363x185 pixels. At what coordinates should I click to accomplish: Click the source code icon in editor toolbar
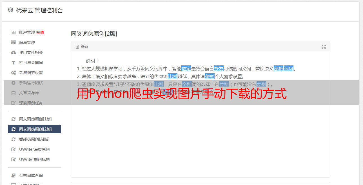[77, 47]
